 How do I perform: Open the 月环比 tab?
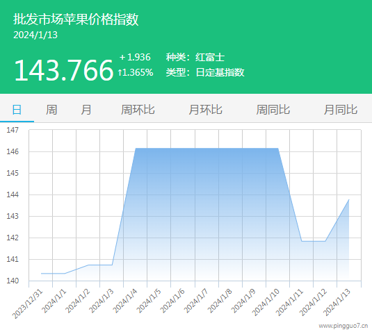pyautogui.click(x=205, y=110)
